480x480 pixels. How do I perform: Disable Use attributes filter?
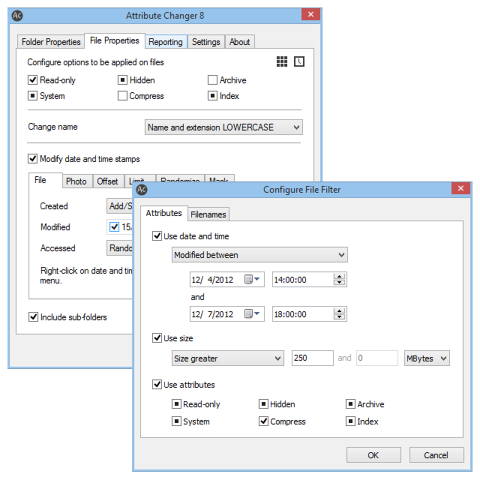(157, 385)
